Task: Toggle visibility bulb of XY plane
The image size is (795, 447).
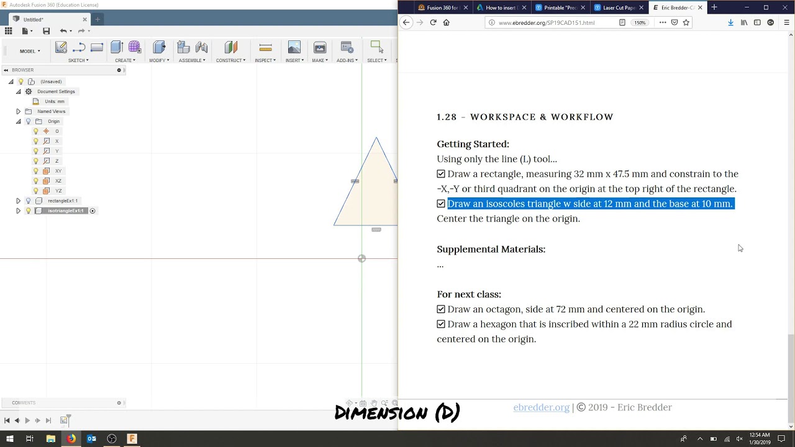Action: (x=35, y=171)
